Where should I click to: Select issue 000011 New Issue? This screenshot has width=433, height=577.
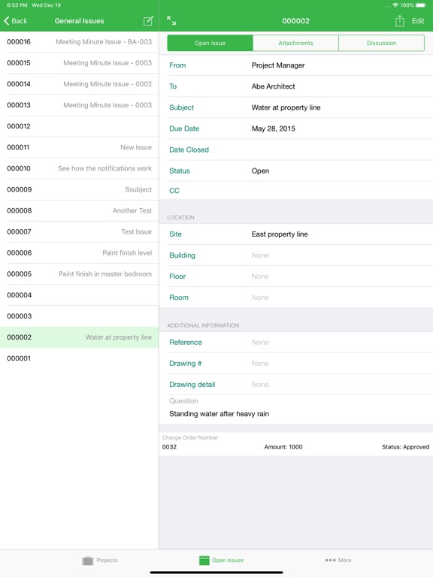tap(79, 147)
